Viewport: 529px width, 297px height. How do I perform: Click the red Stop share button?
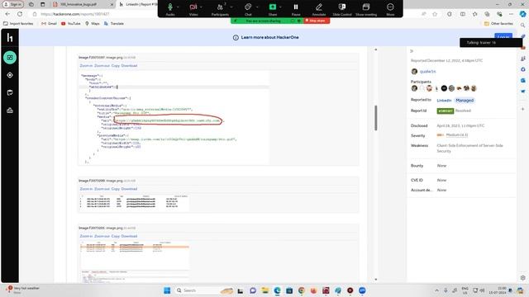click(x=316, y=21)
